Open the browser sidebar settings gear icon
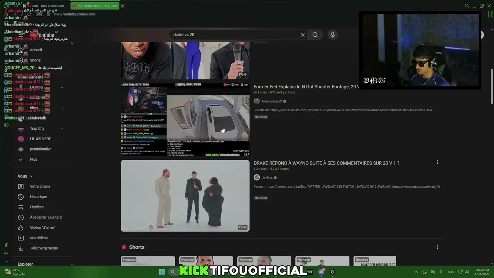Screen dimensions: 494x278 6,125
